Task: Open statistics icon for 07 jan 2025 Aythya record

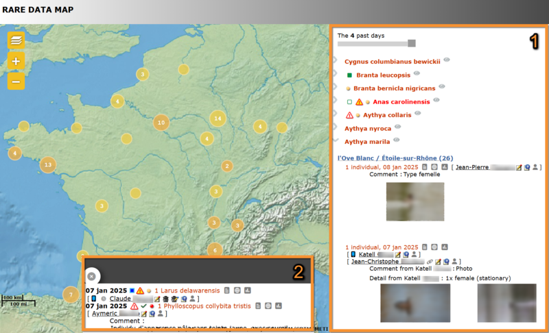Action: click(x=445, y=247)
